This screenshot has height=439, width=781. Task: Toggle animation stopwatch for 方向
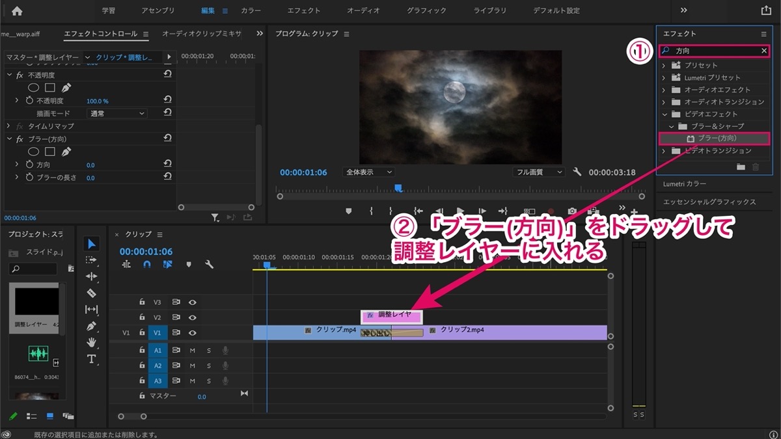coord(29,165)
